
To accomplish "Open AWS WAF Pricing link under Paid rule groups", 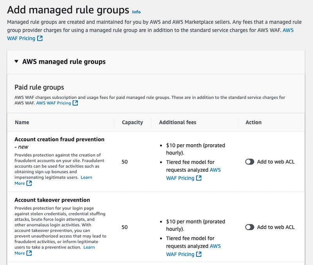I will pos(54,103).
